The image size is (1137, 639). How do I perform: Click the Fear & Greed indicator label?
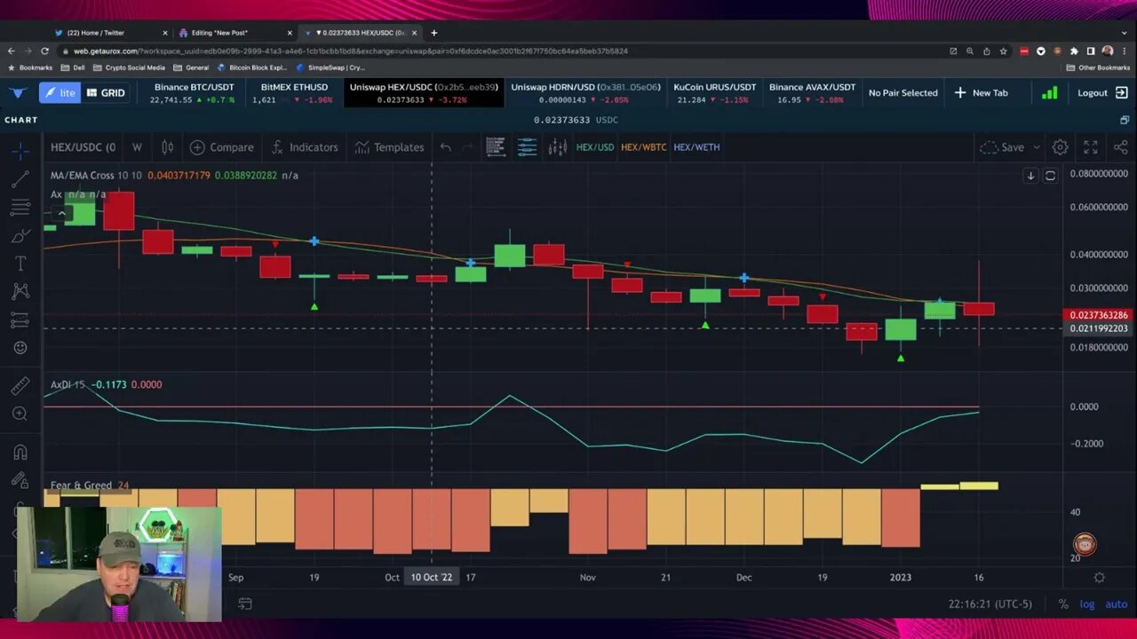click(x=81, y=485)
